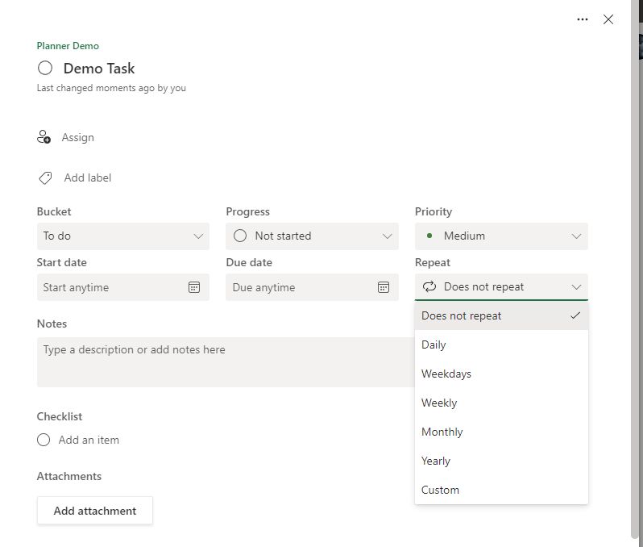
Task: Click the Add attachment button
Action: coord(94,511)
